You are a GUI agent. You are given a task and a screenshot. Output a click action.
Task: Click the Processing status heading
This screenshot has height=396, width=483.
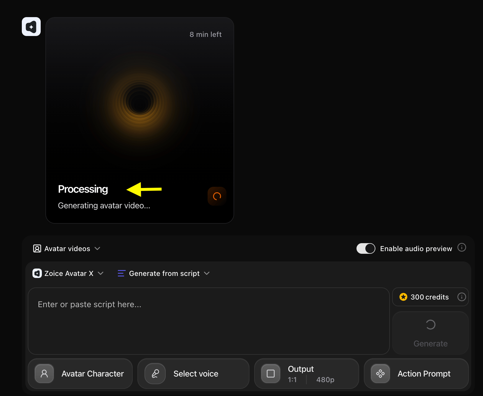(x=83, y=189)
